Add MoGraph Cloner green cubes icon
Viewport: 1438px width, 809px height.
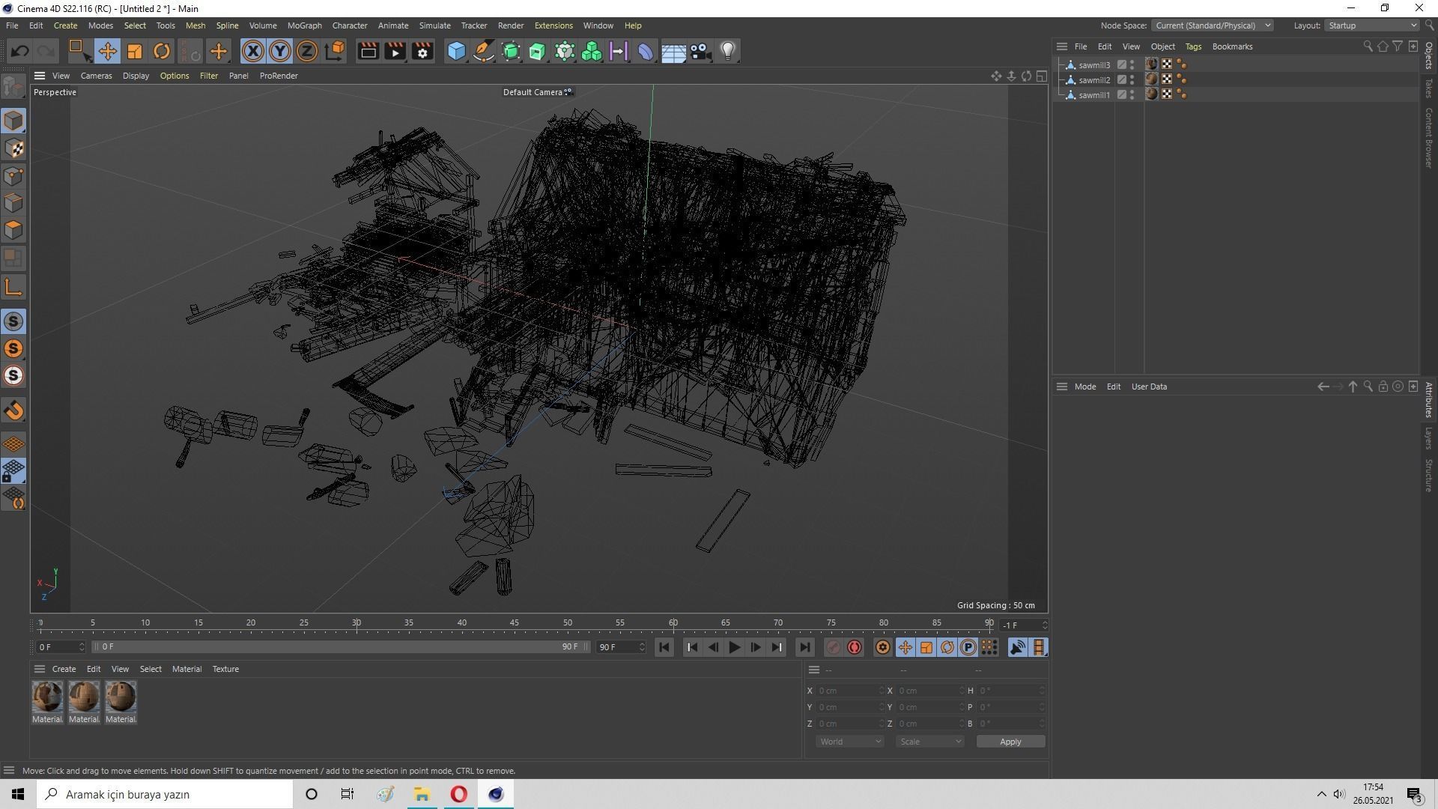592,51
